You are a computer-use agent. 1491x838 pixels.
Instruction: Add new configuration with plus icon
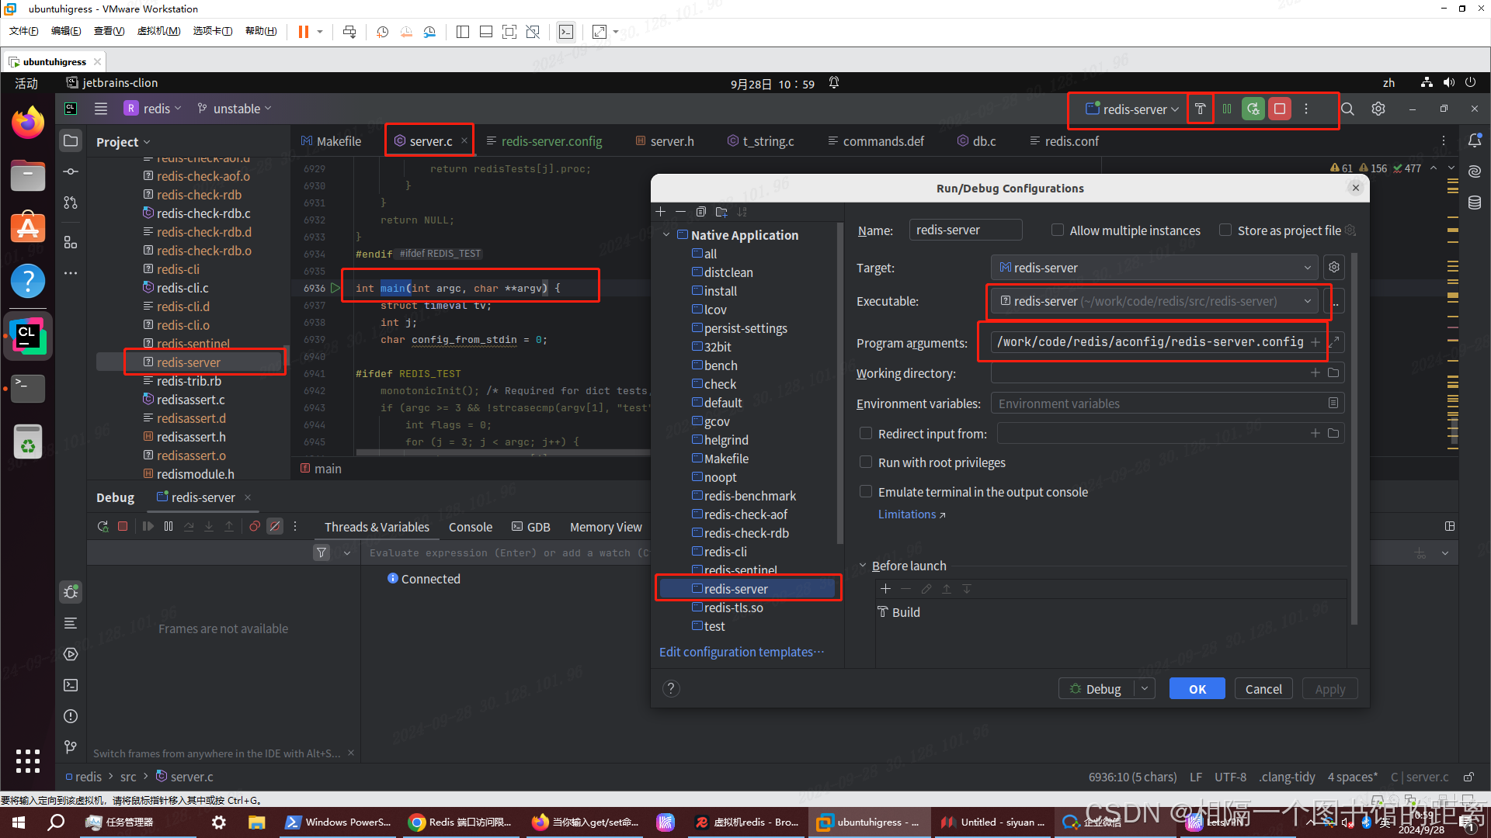coord(661,212)
